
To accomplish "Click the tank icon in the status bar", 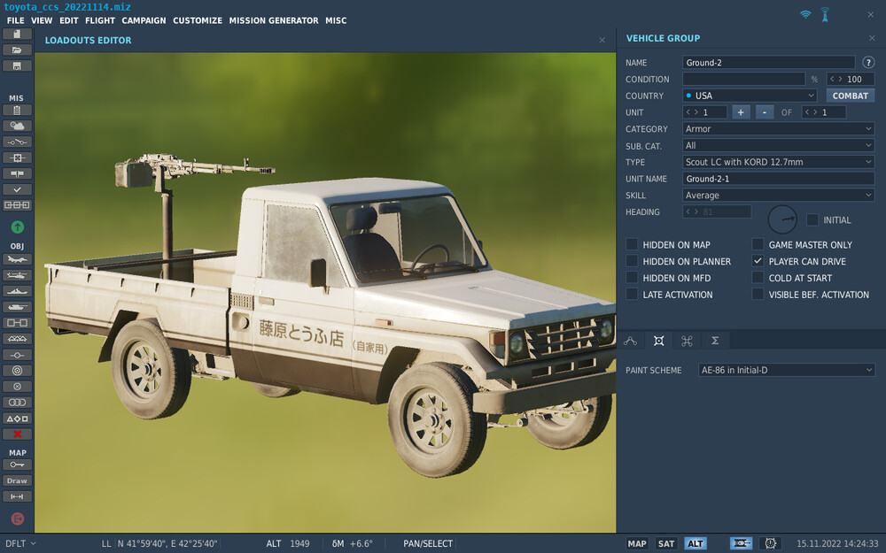I will pos(741,543).
